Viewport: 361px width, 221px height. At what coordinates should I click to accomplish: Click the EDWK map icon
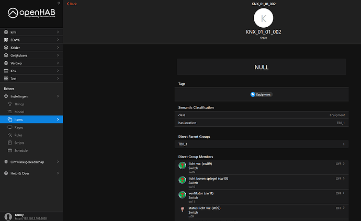[6, 40]
